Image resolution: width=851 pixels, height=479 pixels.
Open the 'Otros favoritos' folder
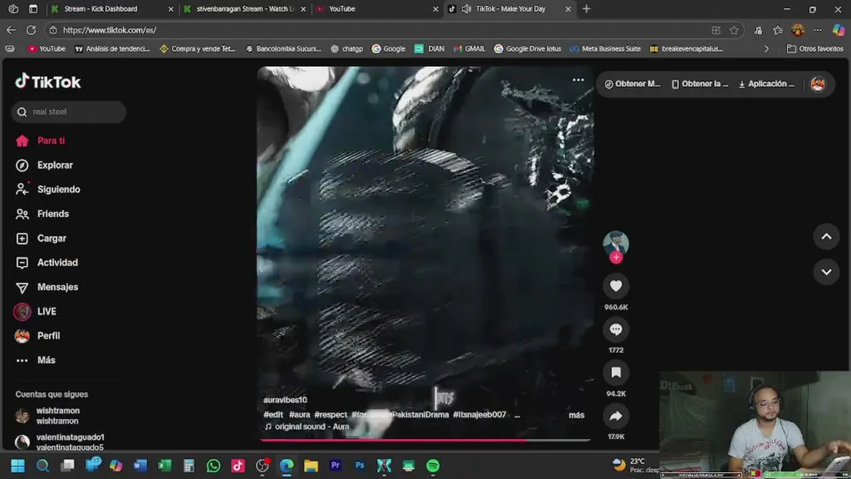(x=814, y=49)
